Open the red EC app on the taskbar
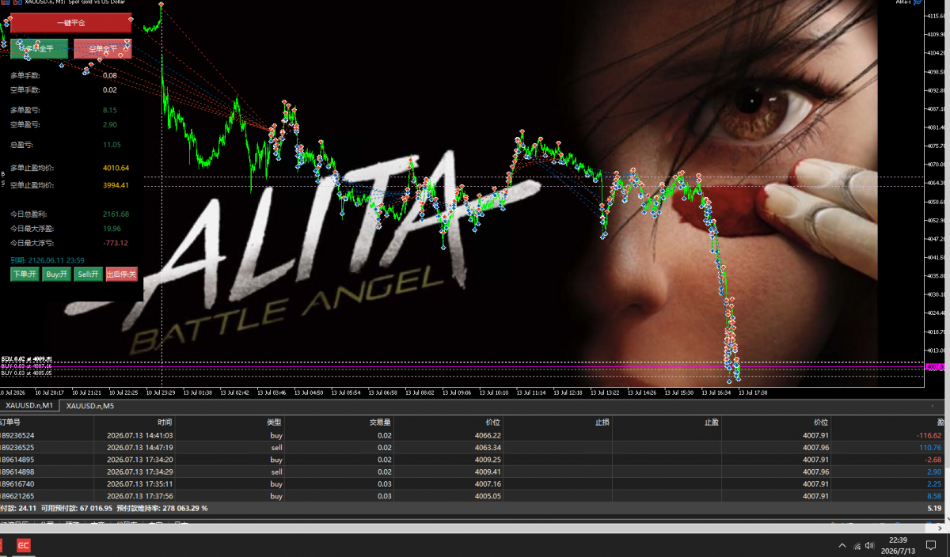The width and height of the screenshot is (950, 557). pos(24,545)
